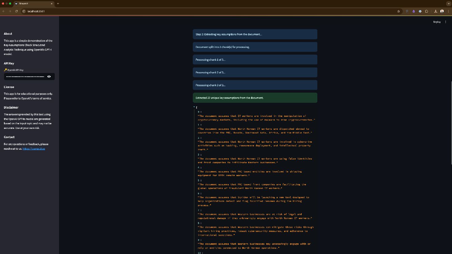Viewport: 452px width, 254px height.
Task: Click 'Step 2: Extracting key assumptions' message
Action: (255, 34)
